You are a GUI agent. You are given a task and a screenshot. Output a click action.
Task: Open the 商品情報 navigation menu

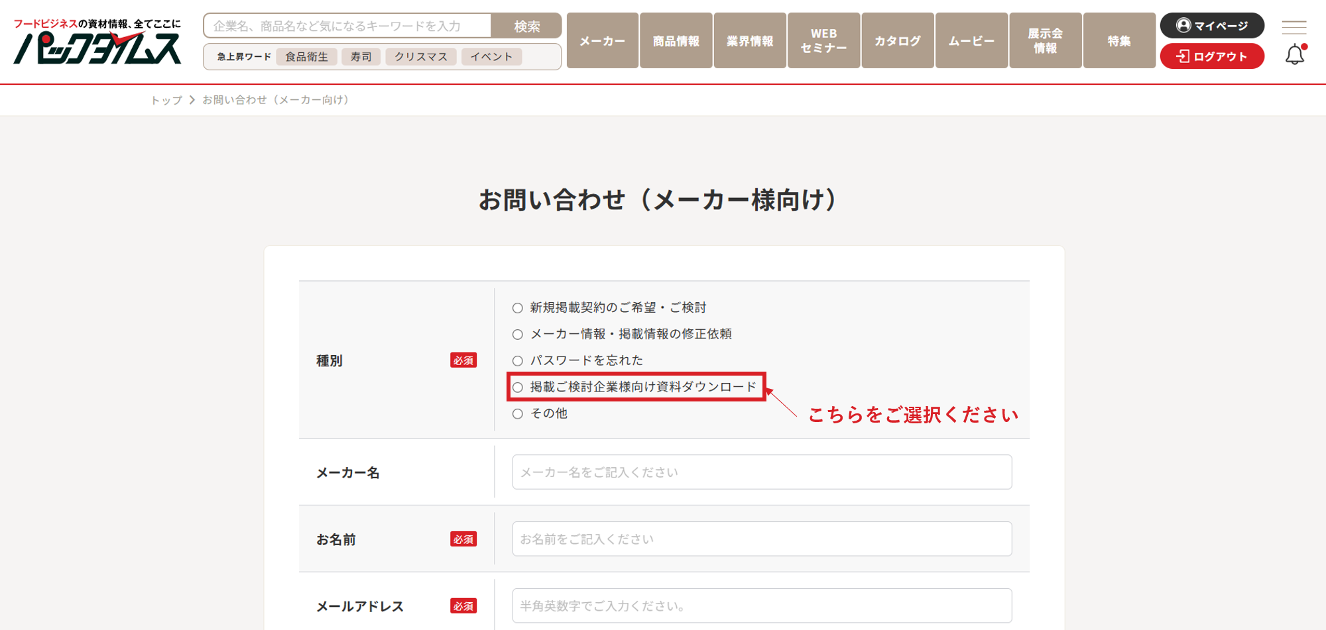(x=676, y=41)
